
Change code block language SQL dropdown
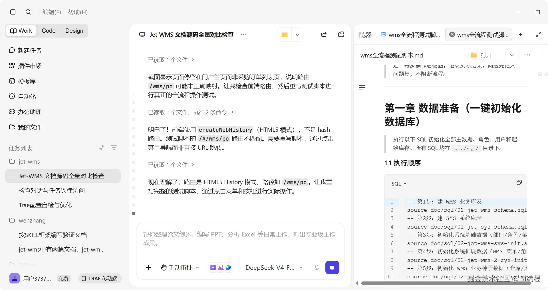pyautogui.click(x=399, y=184)
